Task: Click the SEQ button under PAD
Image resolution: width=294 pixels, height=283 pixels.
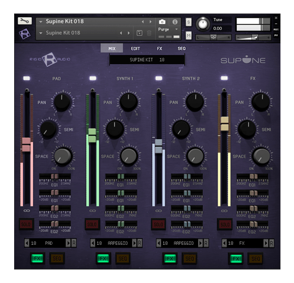Action: tap(57, 258)
